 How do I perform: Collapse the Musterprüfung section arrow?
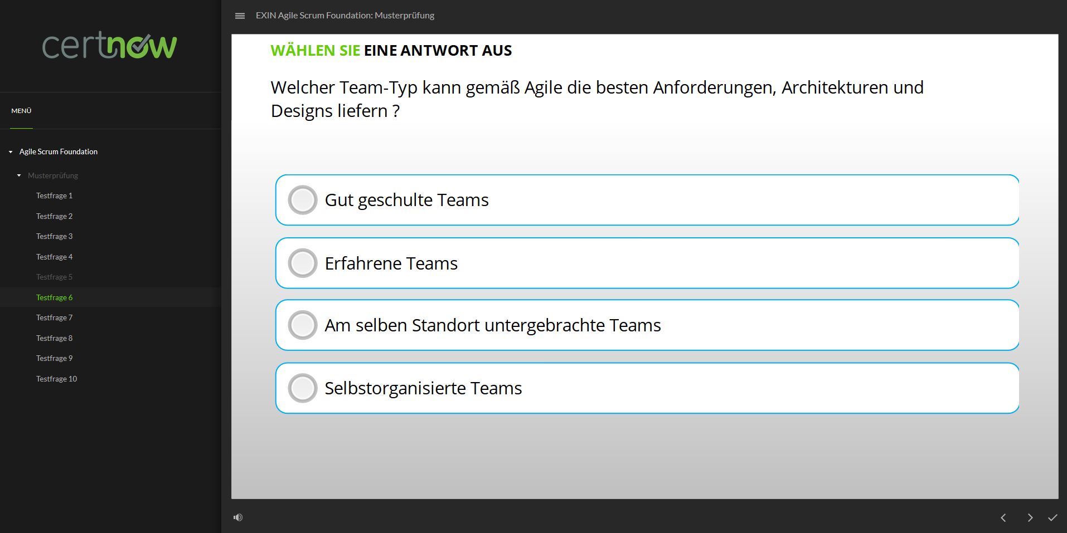(x=19, y=175)
